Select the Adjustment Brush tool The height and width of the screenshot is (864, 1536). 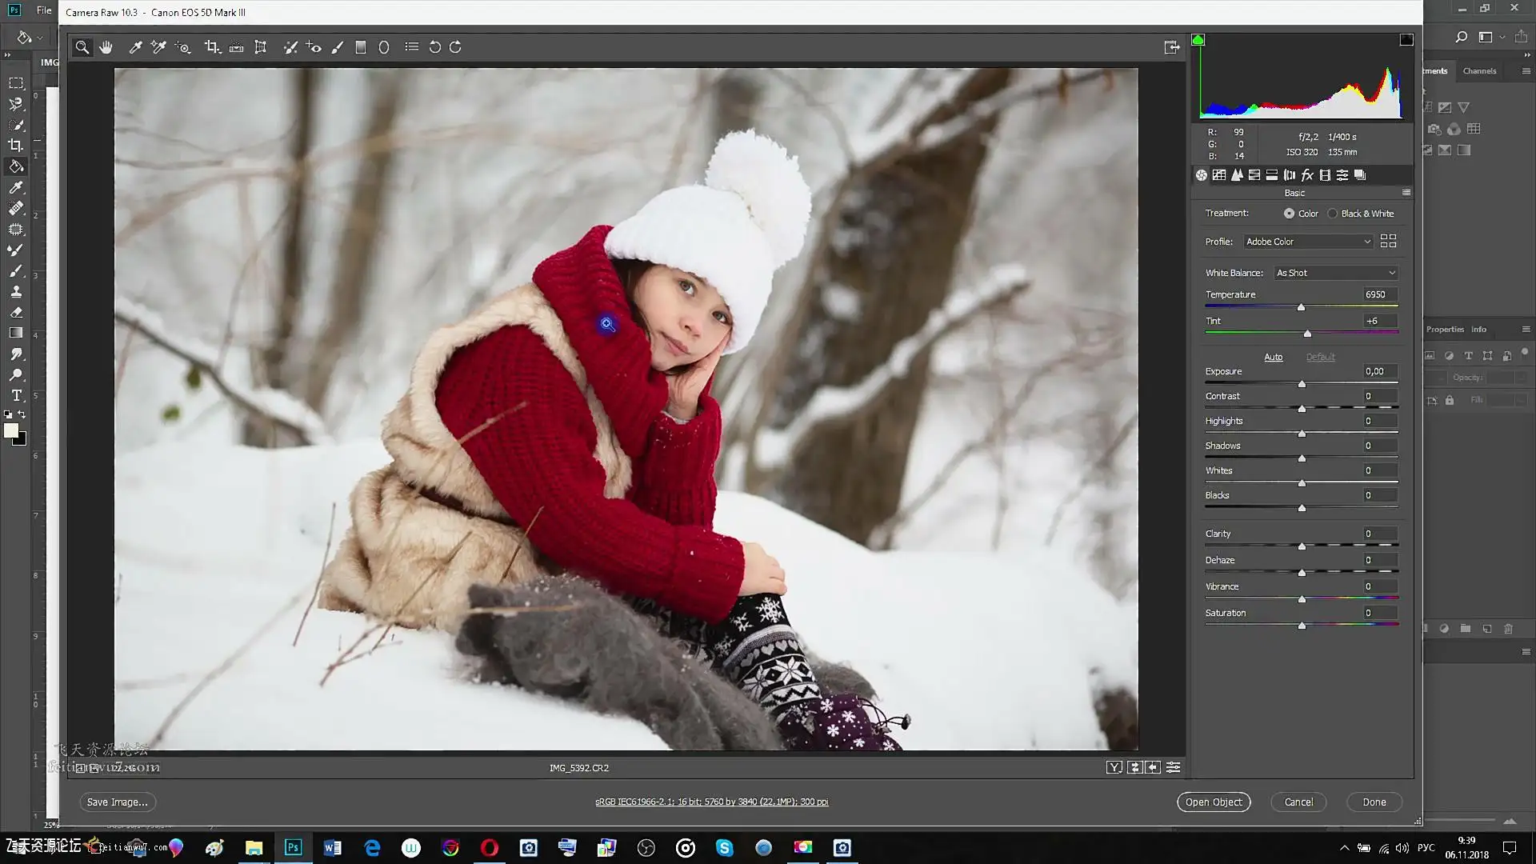pos(338,47)
